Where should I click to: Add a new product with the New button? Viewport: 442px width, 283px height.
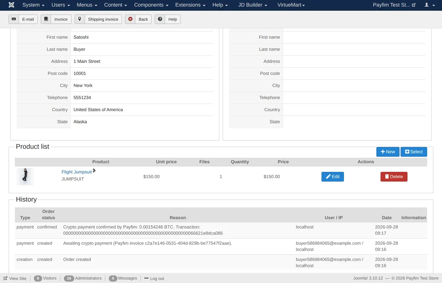point(388,152)
